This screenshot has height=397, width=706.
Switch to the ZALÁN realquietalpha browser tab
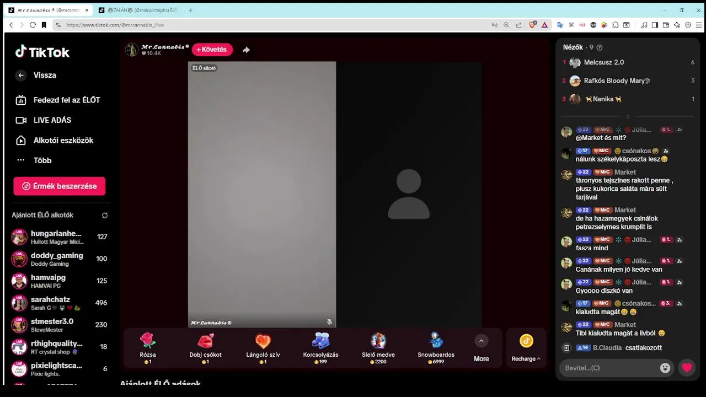coord(137,10)
